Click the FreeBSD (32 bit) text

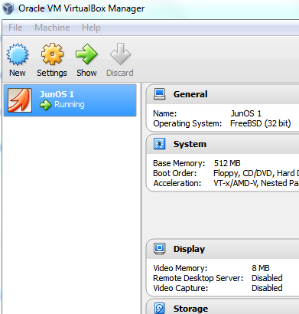[x=261, y=123]
